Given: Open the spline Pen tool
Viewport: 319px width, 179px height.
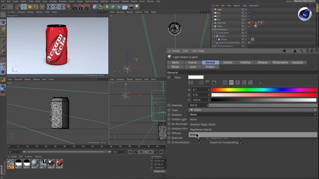Looking at the screenshot, I should (101, 7).
